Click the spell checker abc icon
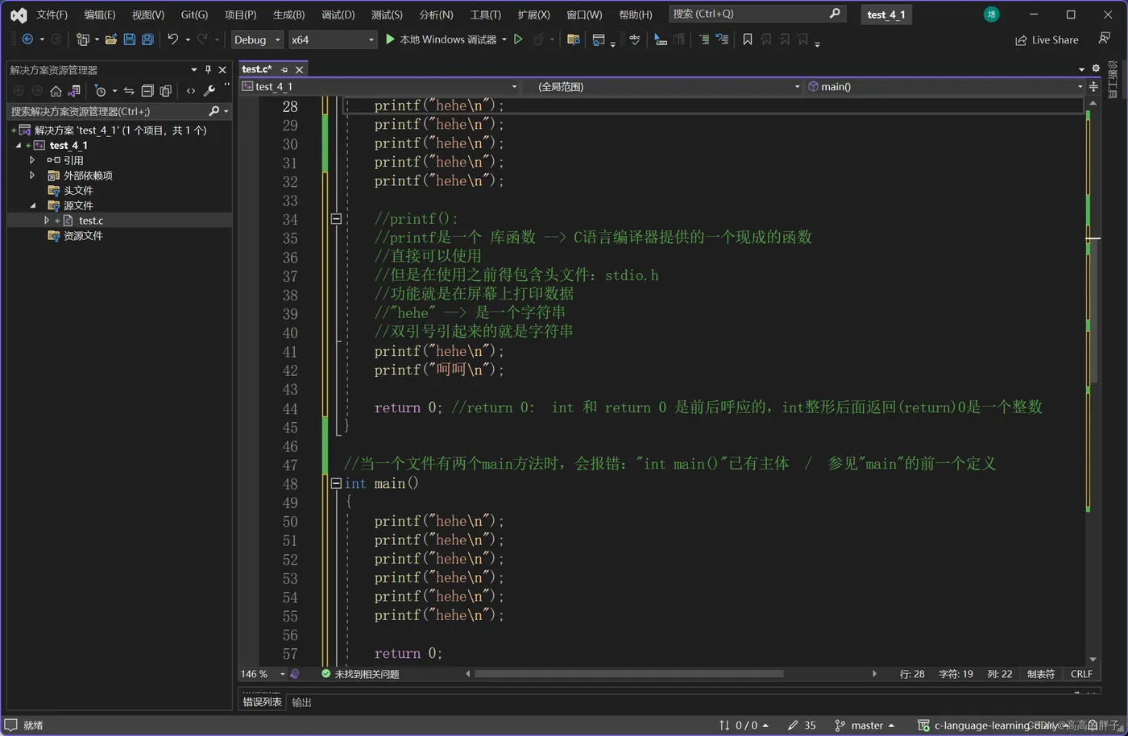 click(635, 39)
